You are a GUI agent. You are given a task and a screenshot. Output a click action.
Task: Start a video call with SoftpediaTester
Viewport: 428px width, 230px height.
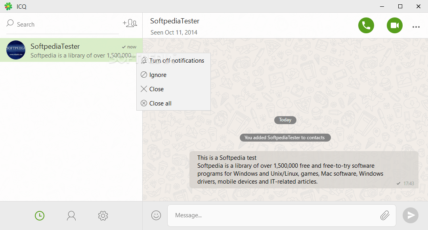click(x=394, y=25)
